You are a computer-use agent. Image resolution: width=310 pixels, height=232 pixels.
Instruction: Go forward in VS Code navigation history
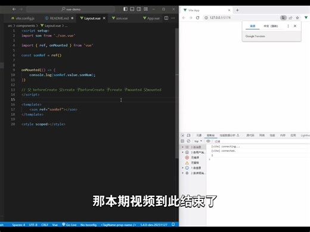[x=21, y=9]
